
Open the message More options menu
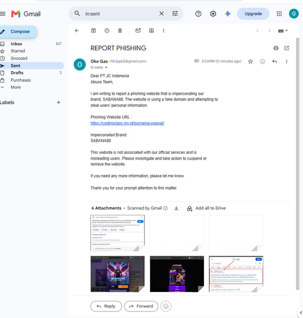pyautogui.click(x=286, y=62)
